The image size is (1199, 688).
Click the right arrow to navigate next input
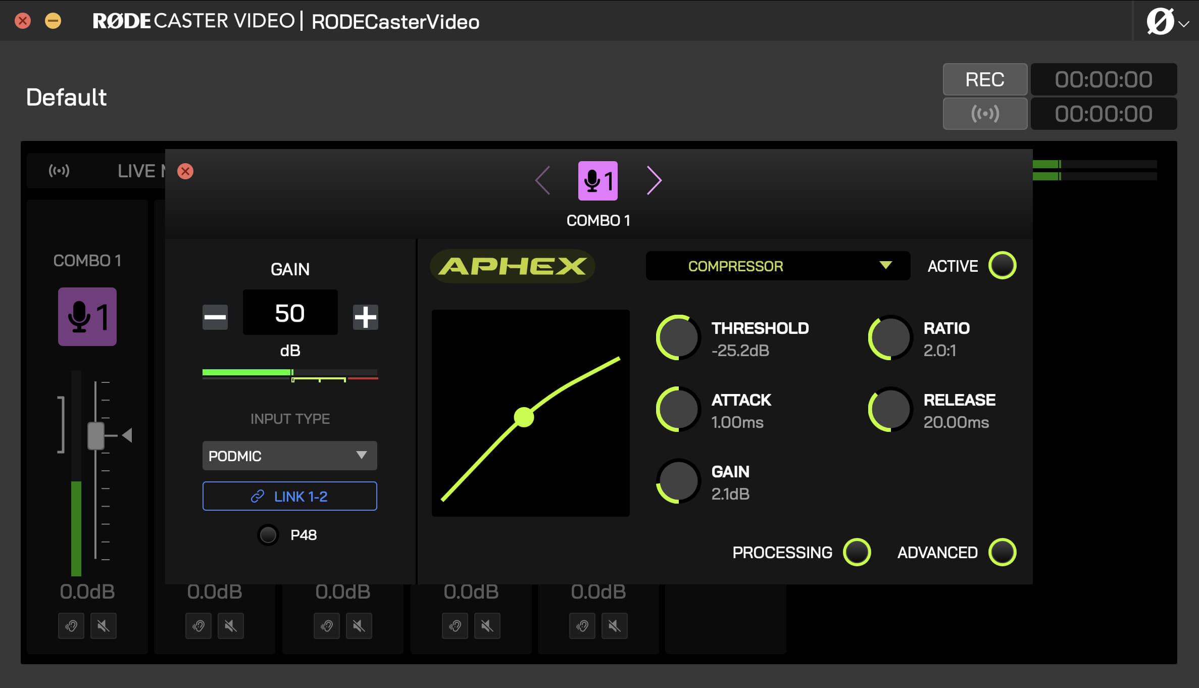coord(654,180)
